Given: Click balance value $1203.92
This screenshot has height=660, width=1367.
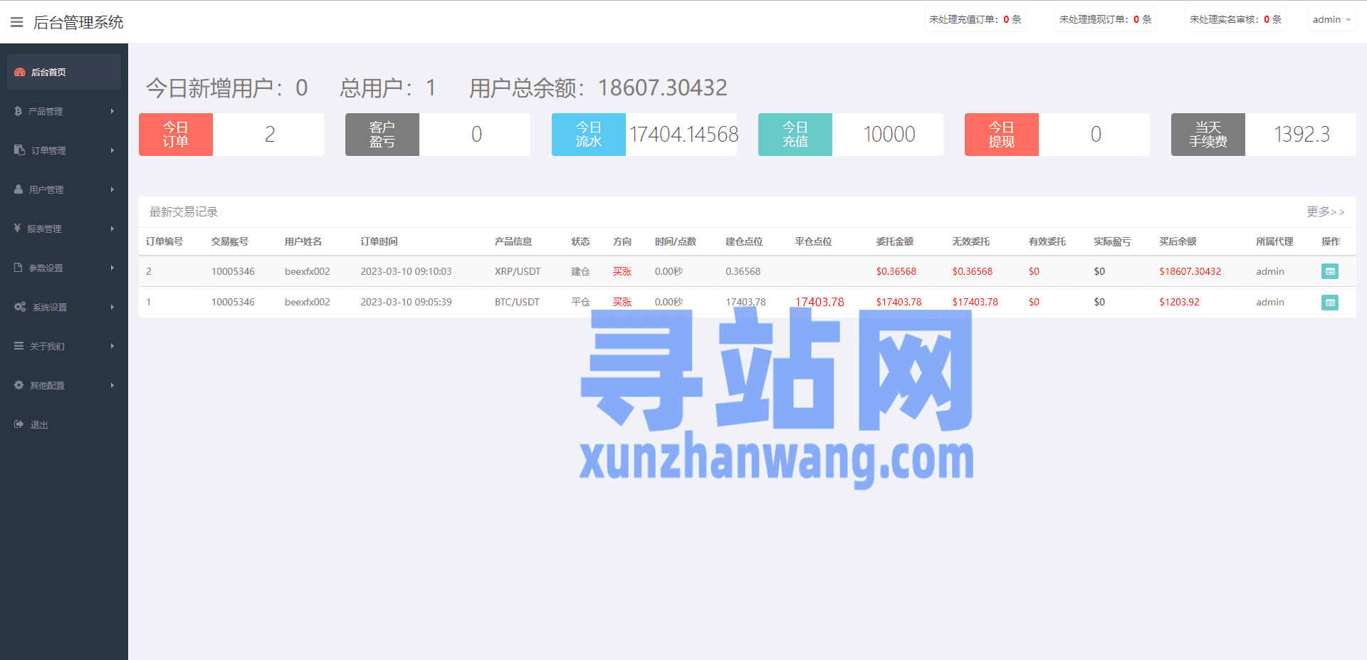Looking at the screenshot, I should tap(1179, 302).
